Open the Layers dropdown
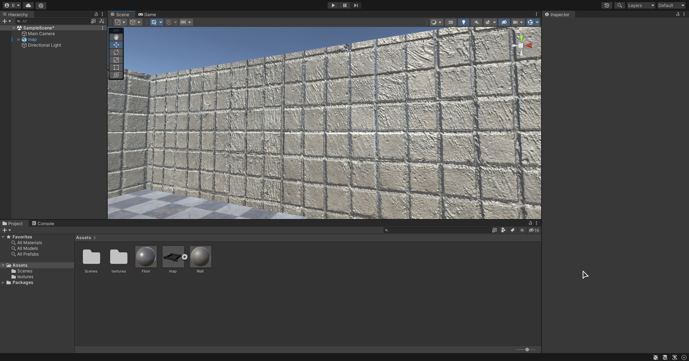 click(641, 5)
